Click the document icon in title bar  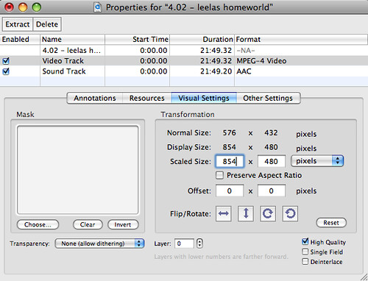tap(98, 7)
